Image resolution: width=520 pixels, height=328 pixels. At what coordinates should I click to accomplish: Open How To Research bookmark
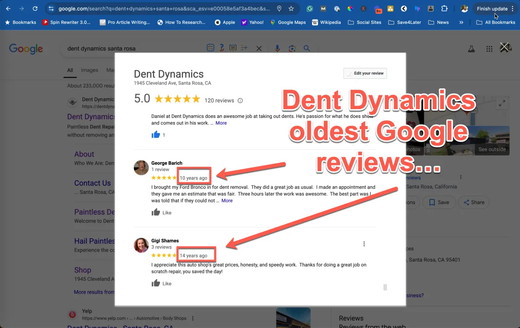181,22
